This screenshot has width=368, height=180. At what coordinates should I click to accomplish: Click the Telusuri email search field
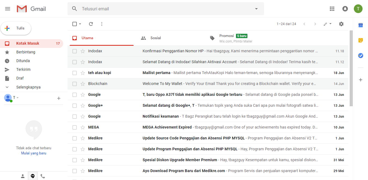coord(163,8)
